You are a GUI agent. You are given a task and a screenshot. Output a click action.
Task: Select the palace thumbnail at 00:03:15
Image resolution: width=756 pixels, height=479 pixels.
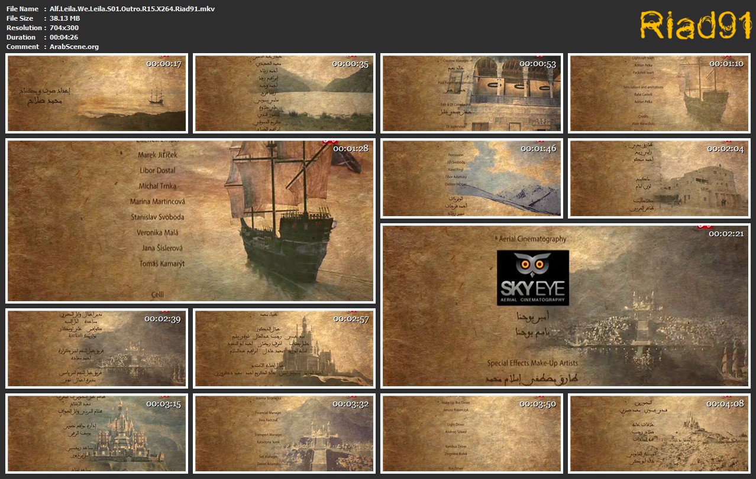[96, 434]
